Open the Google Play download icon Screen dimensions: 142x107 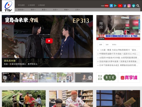click(x=115, y=6)
